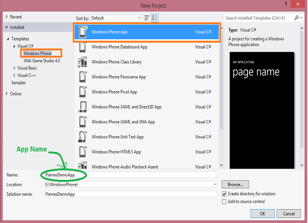
Task: Select Windows Phone Pivot App template
Action: [x=147, y=92]
